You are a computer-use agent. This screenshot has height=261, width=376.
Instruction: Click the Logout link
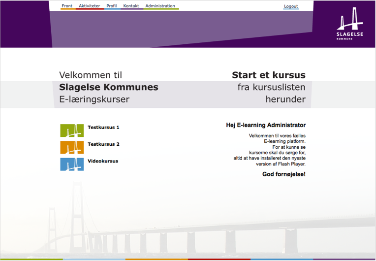coord(291,6)
